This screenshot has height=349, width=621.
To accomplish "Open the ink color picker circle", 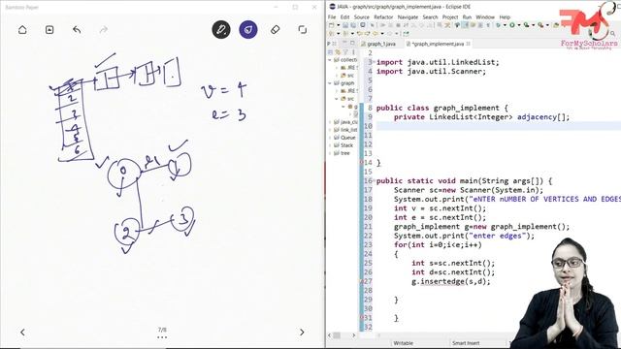I will click(x=248, y=30).
